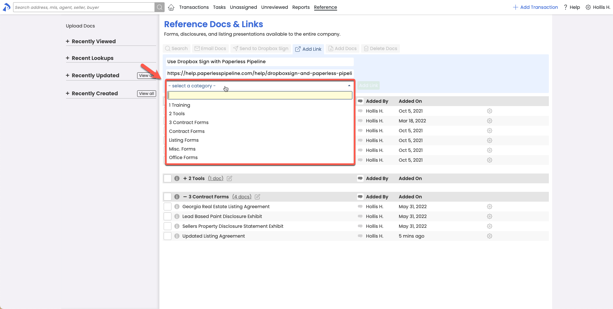The height and width of the screenshot is (309, 613).
Task: Click comment icon for Sellers Property Disclosure row
Action: [360, 226]
